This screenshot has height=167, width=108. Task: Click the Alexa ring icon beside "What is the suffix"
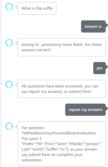(9, 7)
